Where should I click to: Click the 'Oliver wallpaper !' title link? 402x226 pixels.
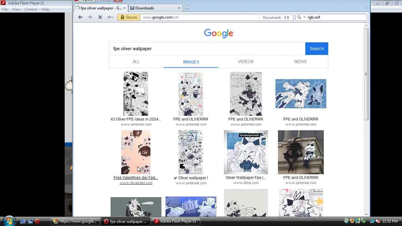pos(191,178)
